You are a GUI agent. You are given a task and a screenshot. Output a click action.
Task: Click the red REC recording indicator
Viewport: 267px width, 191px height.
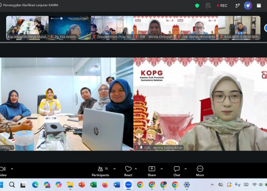tap(222, 6)
